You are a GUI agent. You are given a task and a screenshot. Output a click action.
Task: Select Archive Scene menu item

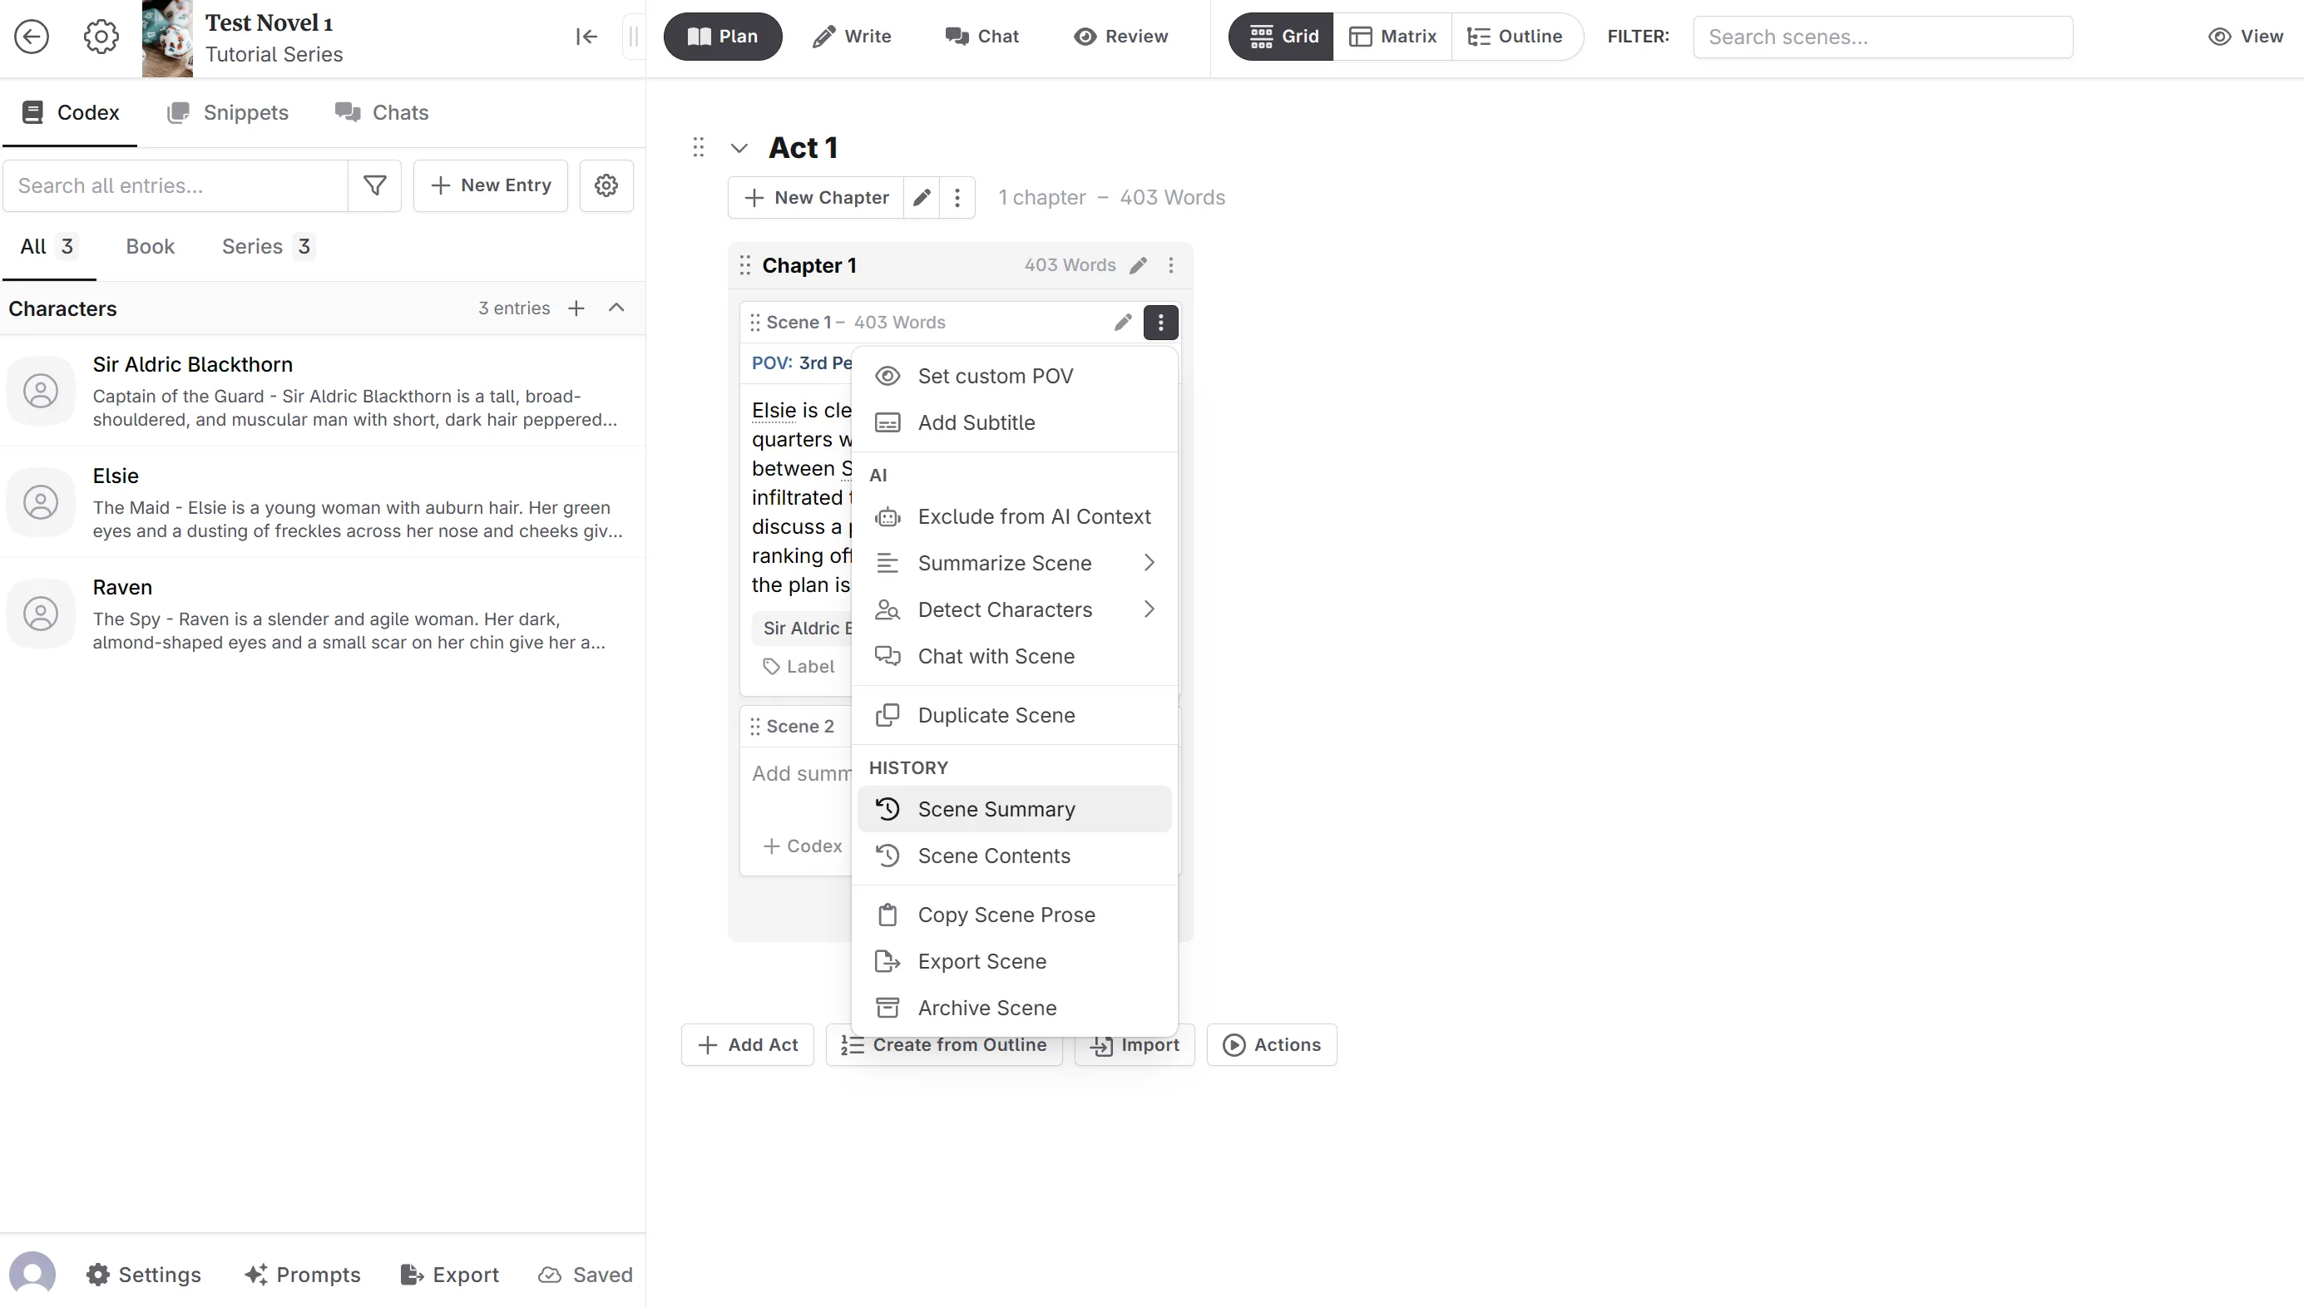pos(986,1008)
